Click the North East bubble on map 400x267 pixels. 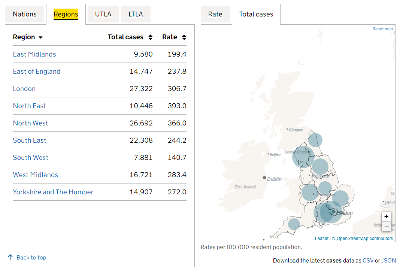(x=315, y=140)
